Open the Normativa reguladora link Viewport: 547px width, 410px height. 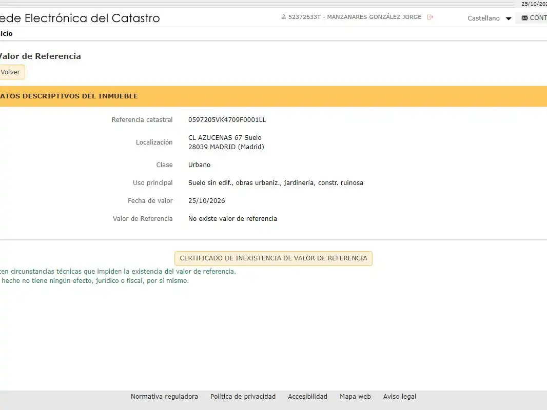pyautogui.click(x=164, y=396)
